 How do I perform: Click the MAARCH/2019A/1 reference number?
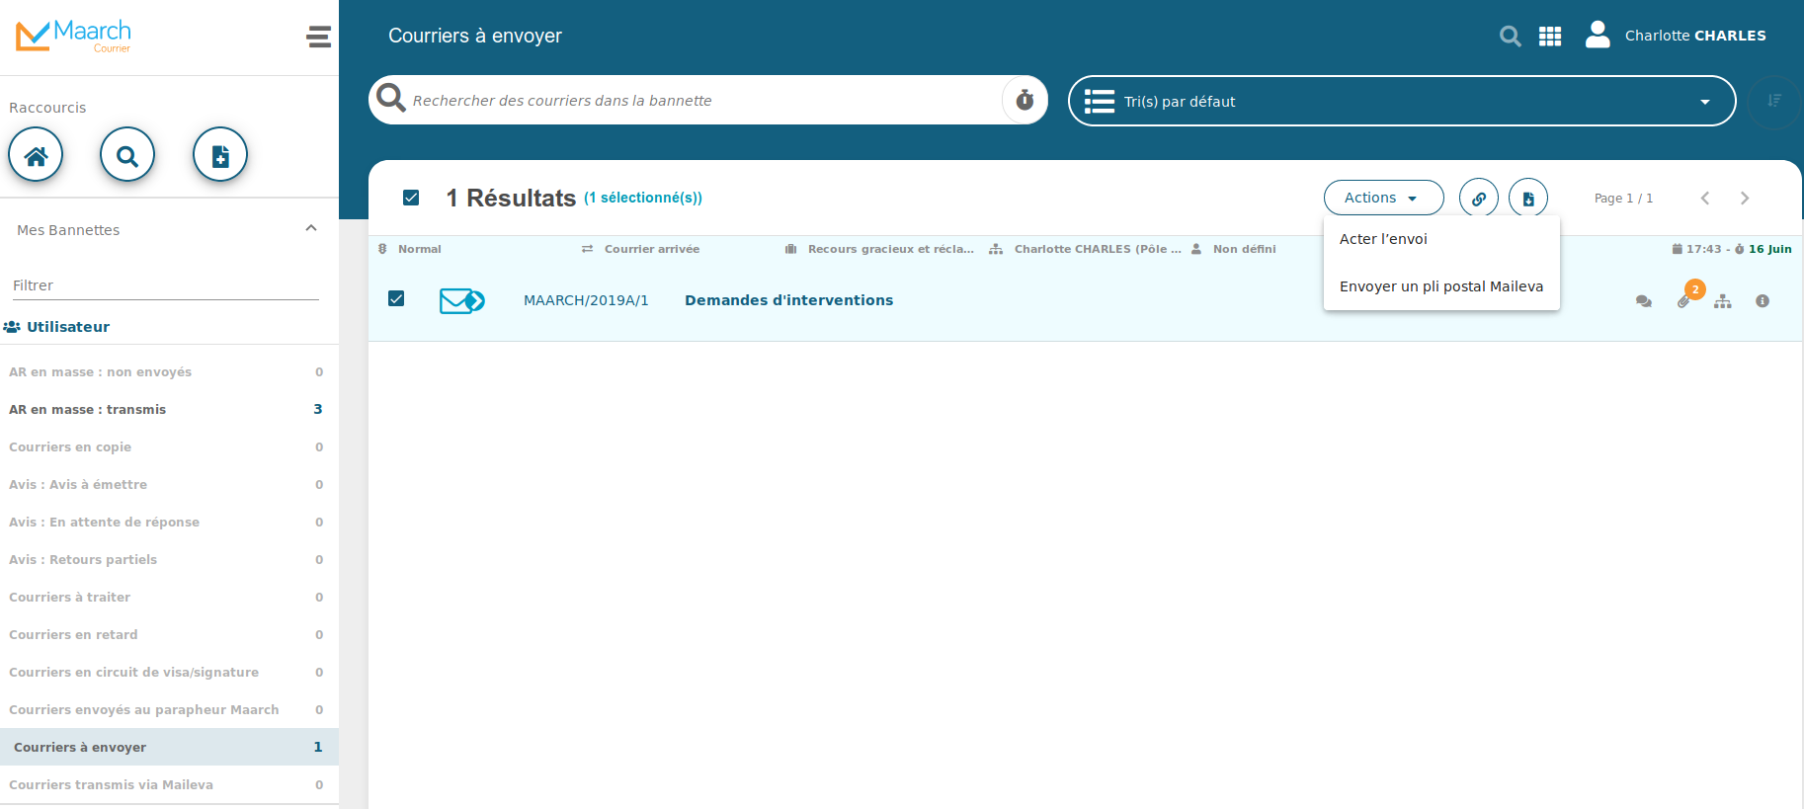586,300
